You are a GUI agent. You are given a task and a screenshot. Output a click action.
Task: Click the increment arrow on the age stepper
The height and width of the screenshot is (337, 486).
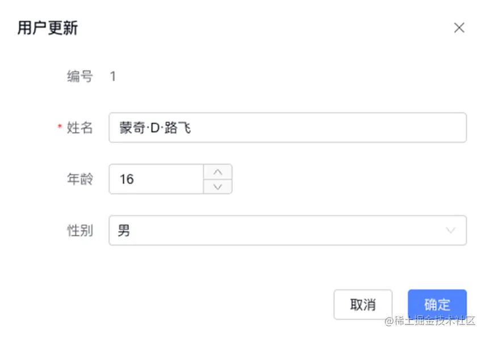pyautogui.click(x=217, y=171)
